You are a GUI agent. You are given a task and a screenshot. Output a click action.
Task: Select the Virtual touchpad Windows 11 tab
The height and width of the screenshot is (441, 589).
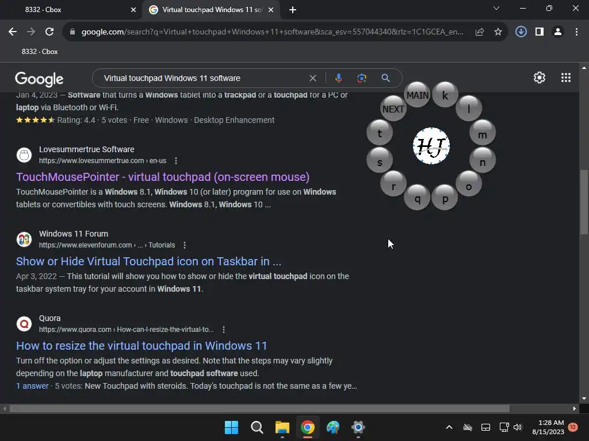click(x=211, y=10)
